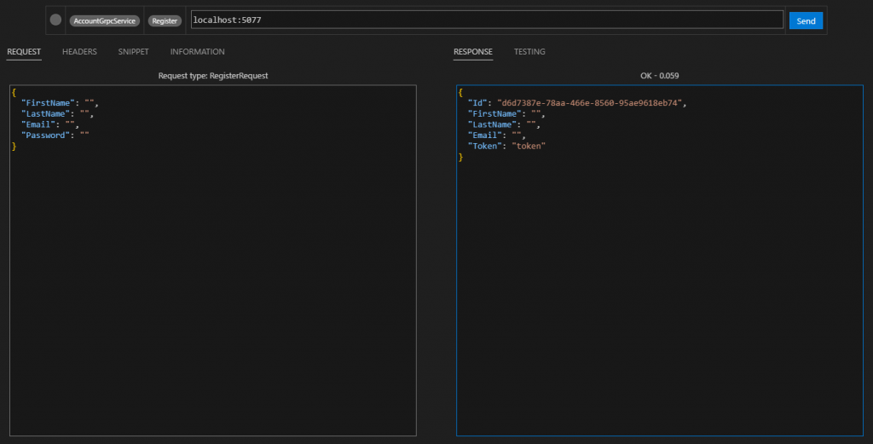Switch to the TESTING tab
This screenshot has width=873, height=444.
pos(529,52)
